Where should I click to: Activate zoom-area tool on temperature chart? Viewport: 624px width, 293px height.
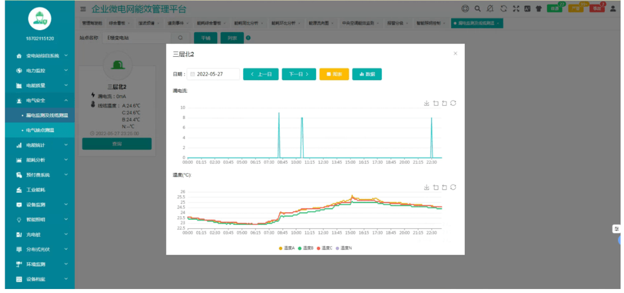point(436,187)
